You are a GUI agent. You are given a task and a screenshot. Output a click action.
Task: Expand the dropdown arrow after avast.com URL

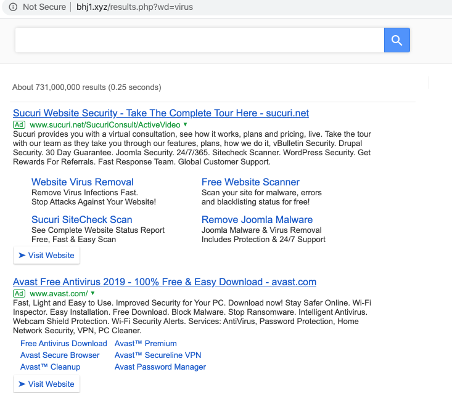[93, 293]
